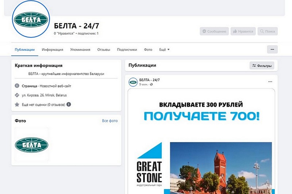Select the Упоминания tab

point(80,50)
